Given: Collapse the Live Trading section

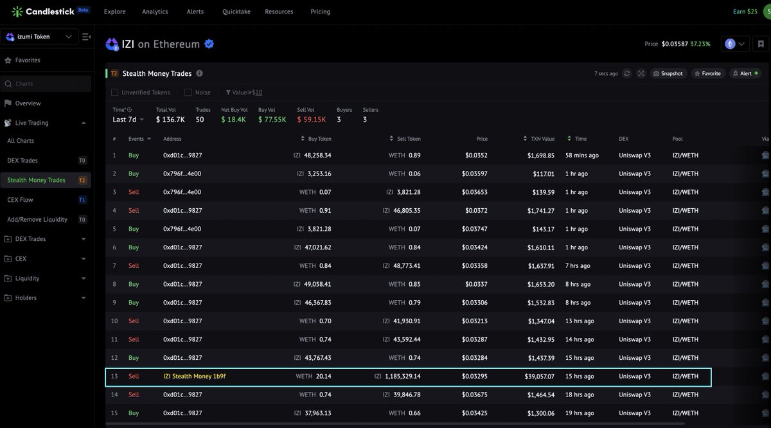Looking at the screenshot, I should tap(84, 123).
